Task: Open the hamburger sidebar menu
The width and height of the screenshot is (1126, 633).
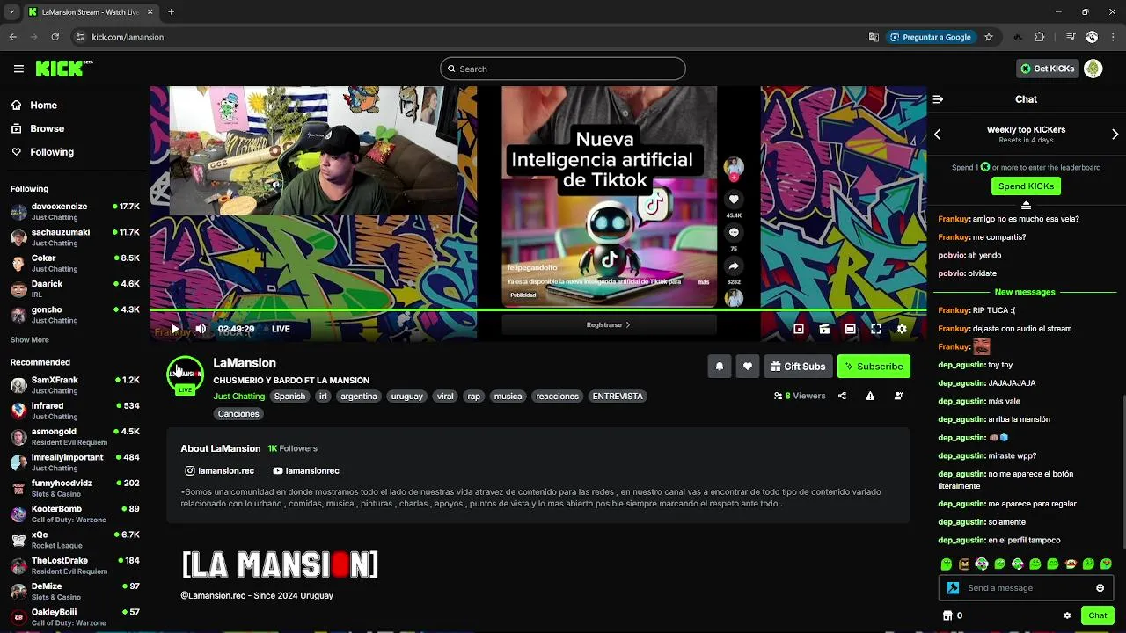Action: pyautogui.click(x=18, y=69)
